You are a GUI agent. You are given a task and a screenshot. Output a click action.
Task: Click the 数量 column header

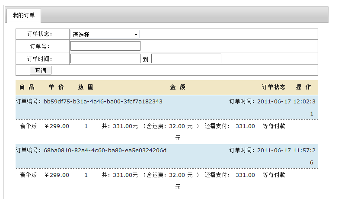(x=86, y=87)
